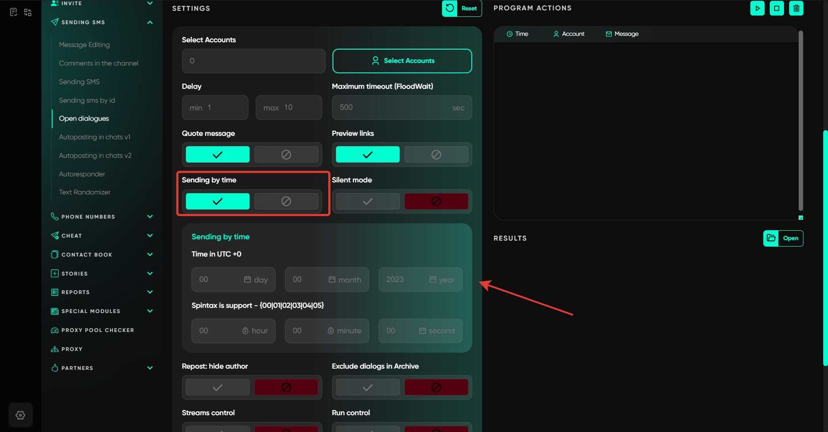Screen dimensions: 828x432
Task: Click the play icon in Program Actions
Action: [x=757, y=8]
